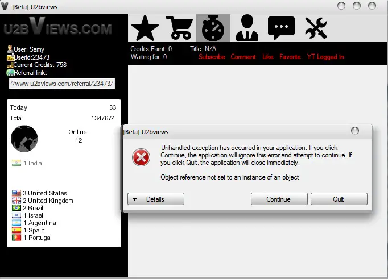Select the stopwatch timer tab
The height and width of the screenshot is (279, 388).
[213, 28]
